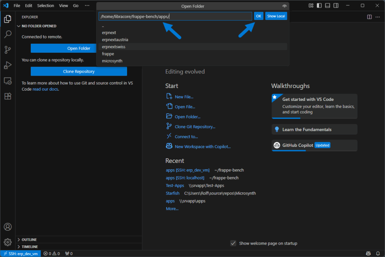
Task: Select erpnextaustria folder in list
Action: point(193,40)
